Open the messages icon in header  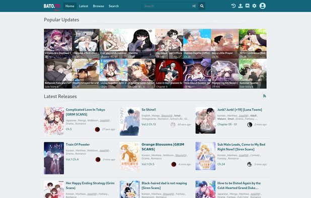coord(247,6)
